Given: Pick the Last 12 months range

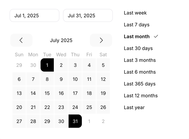Looking at the screenshot, I should (x=141, y=96).
